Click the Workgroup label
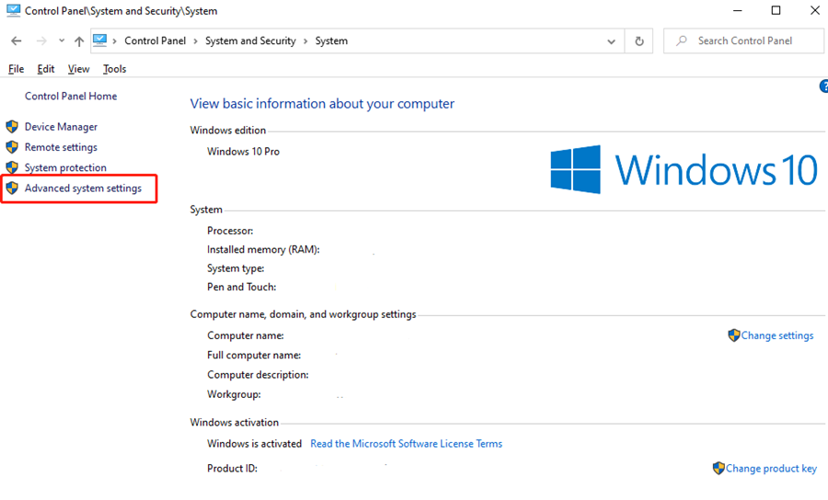This screenshot has height=500, width=828. [x=234, y=394]
